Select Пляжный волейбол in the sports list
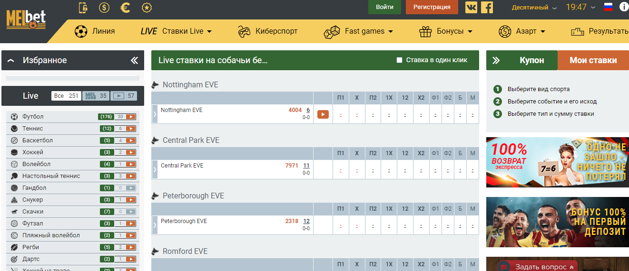This screenshot has height=271, width=629. 51,235
